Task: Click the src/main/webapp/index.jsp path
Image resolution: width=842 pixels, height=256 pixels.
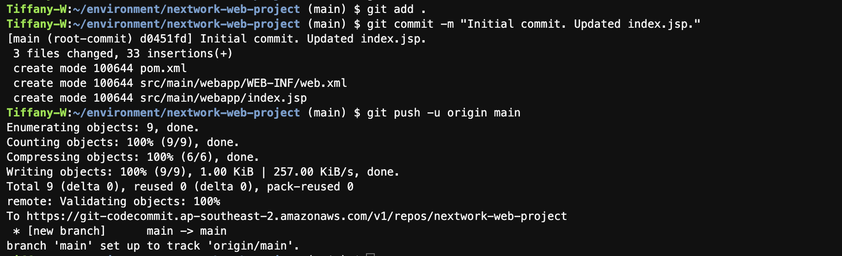Action: (223, 98)
